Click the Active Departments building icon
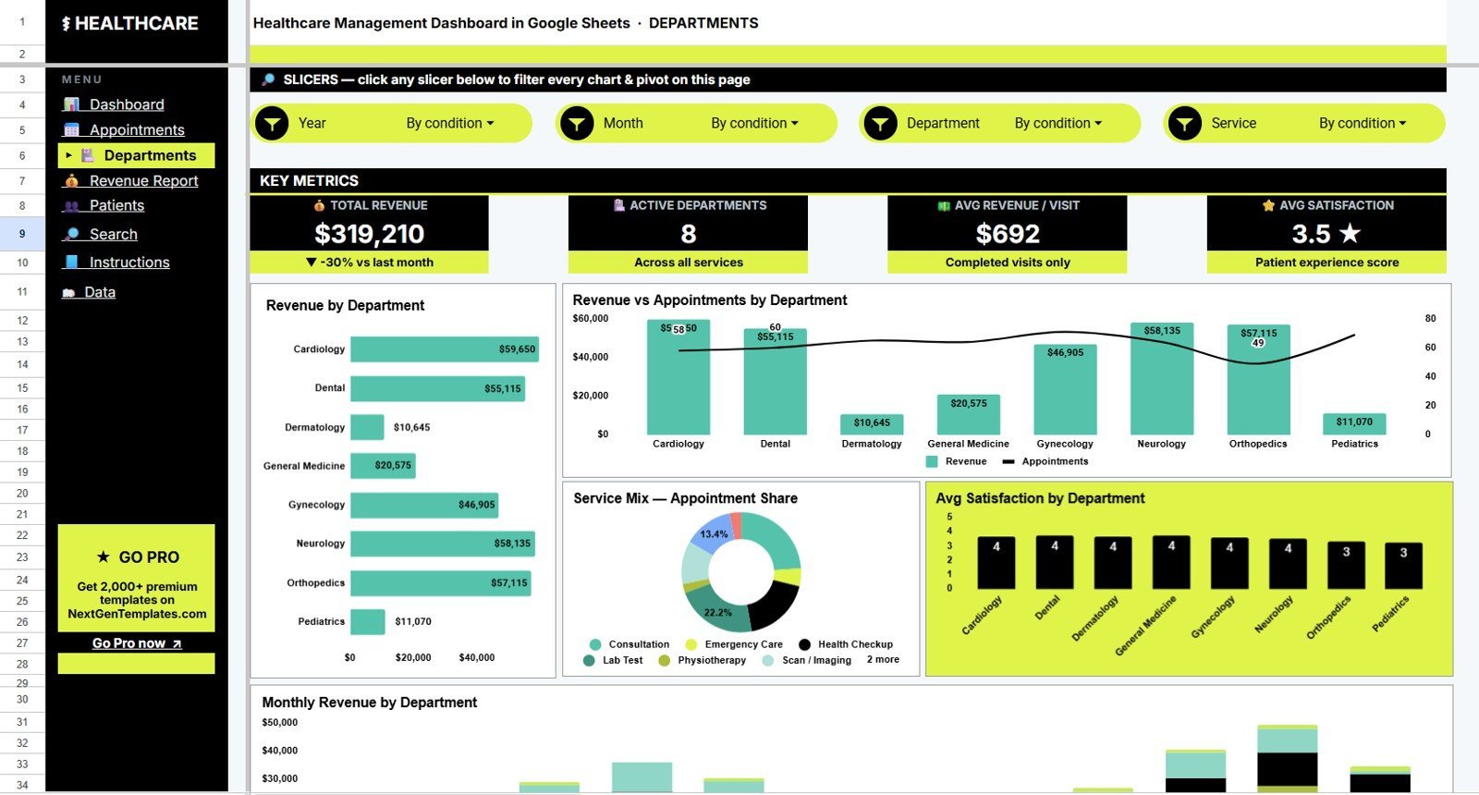The width and height of the screenshot is (1479, 795). [619, 205]
